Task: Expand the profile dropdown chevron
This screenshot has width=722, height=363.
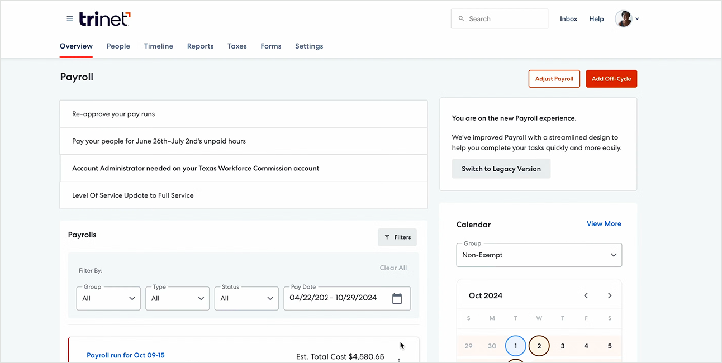Action: coord(637,18)
